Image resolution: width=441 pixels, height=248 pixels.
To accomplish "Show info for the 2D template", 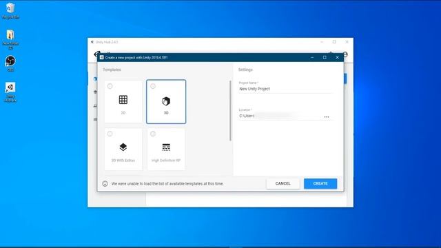I will (x=110, y=86).
